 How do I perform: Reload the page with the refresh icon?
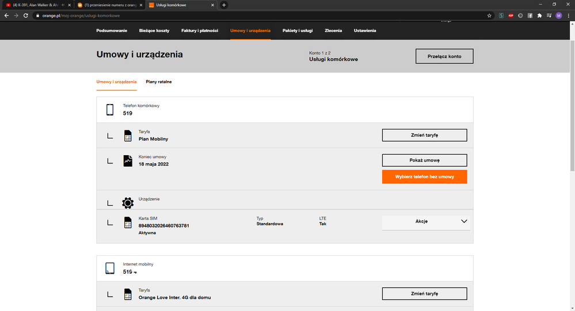[26, 16]
